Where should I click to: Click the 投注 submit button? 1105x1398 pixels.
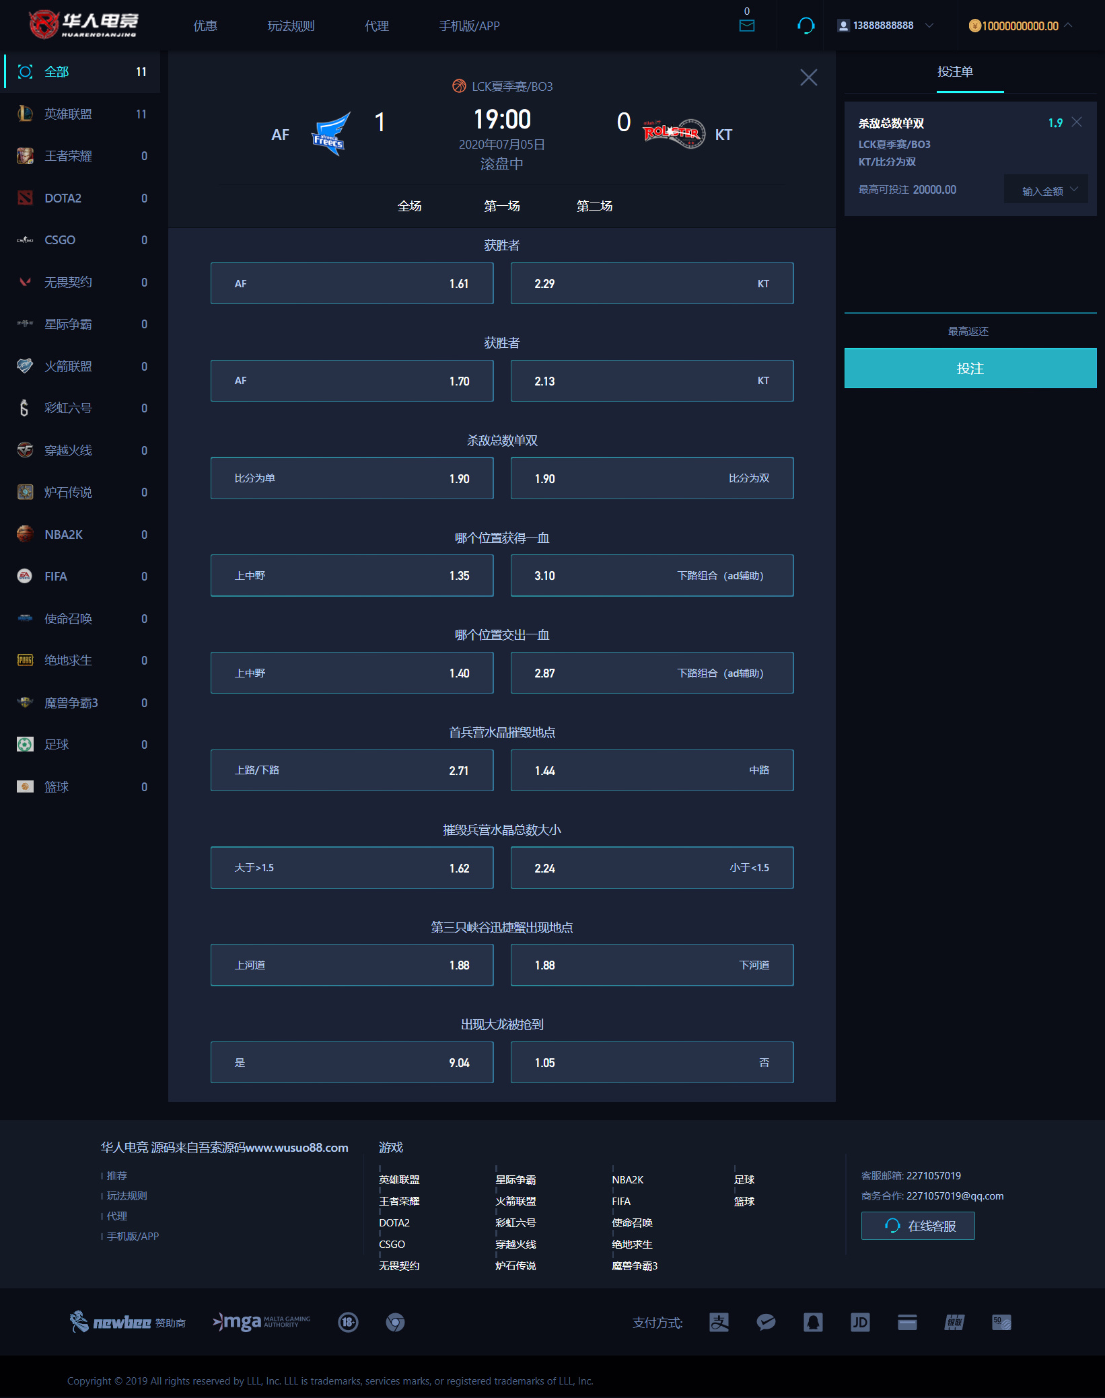pyautogui.click(x=970, y=368)
